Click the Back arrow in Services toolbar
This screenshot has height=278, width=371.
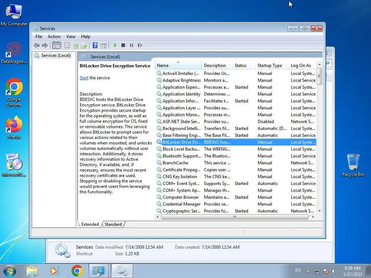tap(37, 45)
